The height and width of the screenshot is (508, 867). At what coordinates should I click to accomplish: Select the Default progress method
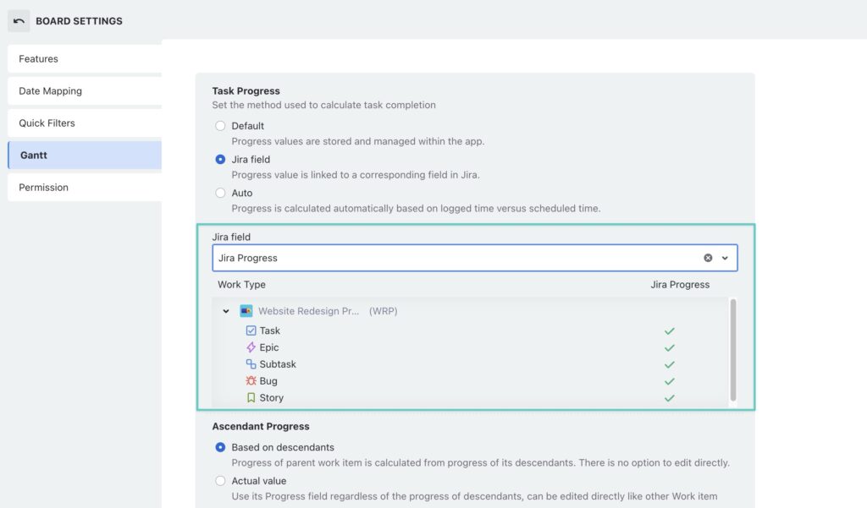point(220,125)
